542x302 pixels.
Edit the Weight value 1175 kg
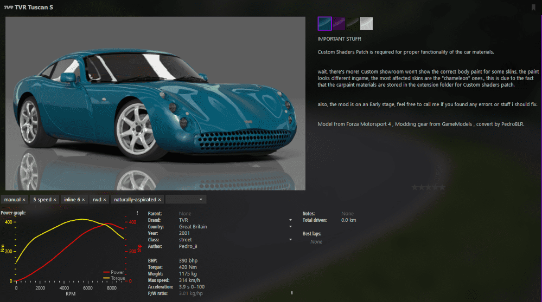click(x=188, y=274)
